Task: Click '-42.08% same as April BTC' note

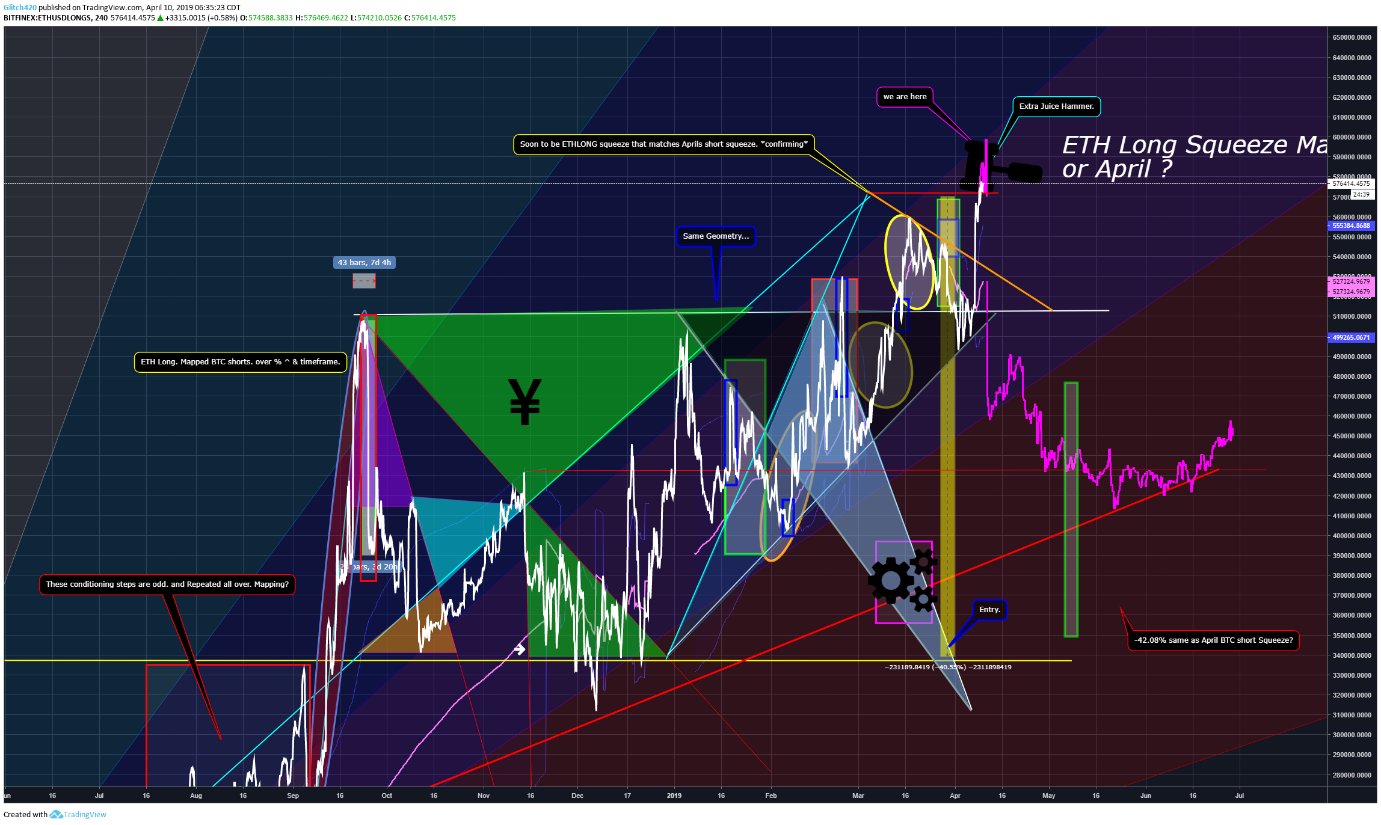Action: (x=1213, y=640)
